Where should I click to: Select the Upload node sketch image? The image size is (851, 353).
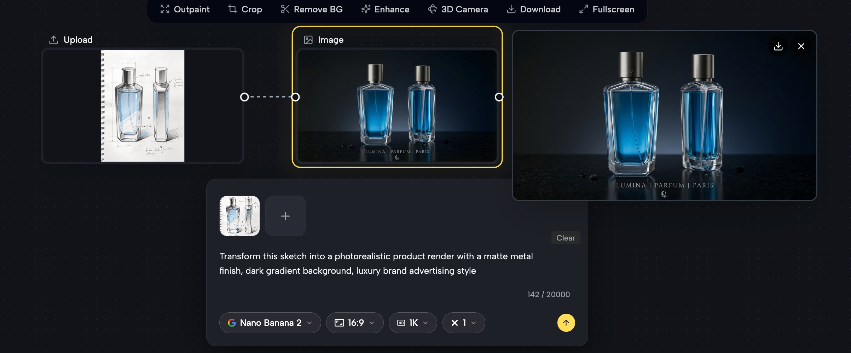coord(143,106)
